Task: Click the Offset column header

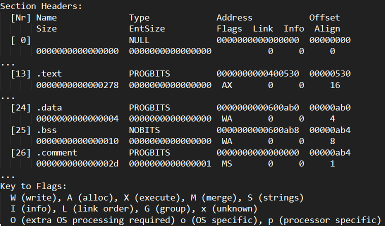Action: pyautogui.click(x=324, y=17)
